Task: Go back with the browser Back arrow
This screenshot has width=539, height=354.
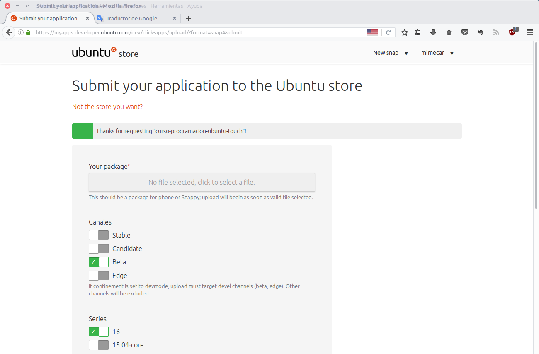Action: tap(9, 32)
